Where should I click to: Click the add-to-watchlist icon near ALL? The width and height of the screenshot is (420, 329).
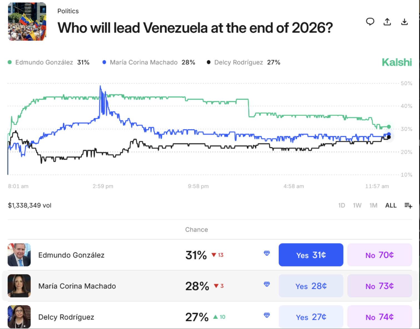(408, 205)
